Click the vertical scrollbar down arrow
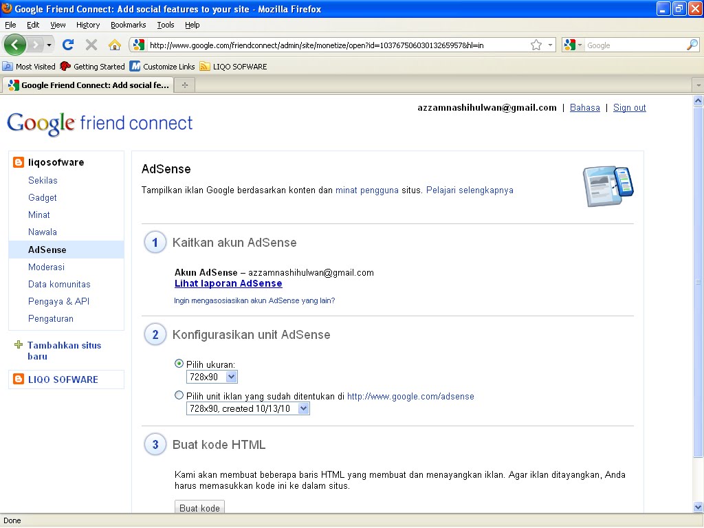 click(x=698, y=507)
